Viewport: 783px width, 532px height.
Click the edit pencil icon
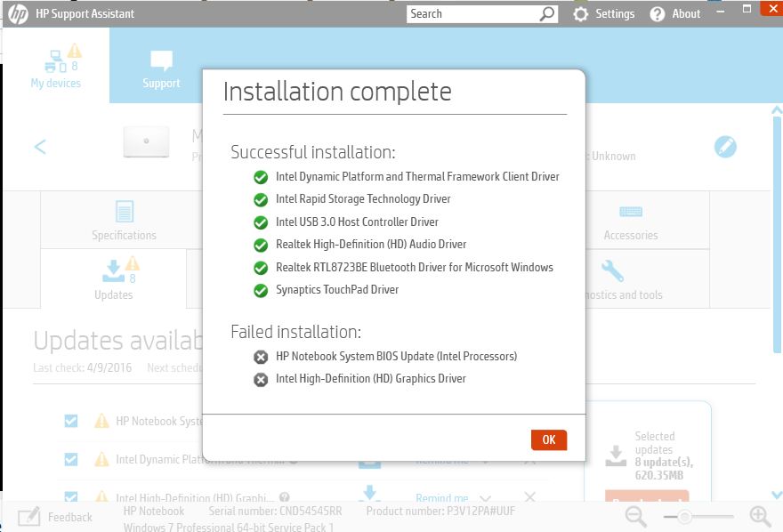pos(725,147)
